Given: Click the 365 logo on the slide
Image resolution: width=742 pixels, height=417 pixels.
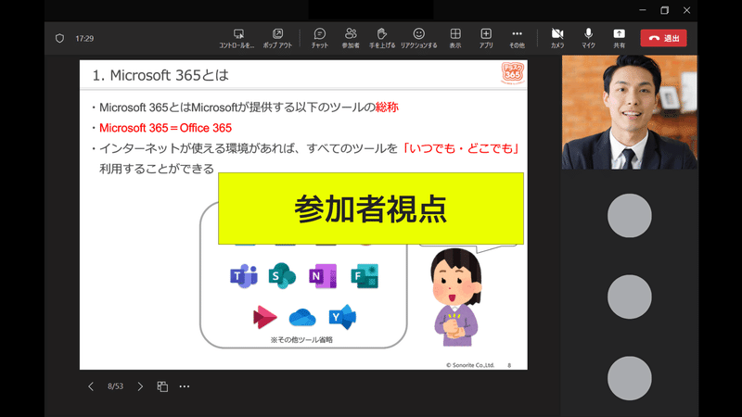Looking at the screenshot, I should point(513,73).
